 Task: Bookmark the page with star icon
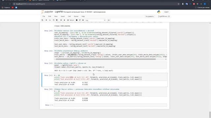tap(179, 4)
